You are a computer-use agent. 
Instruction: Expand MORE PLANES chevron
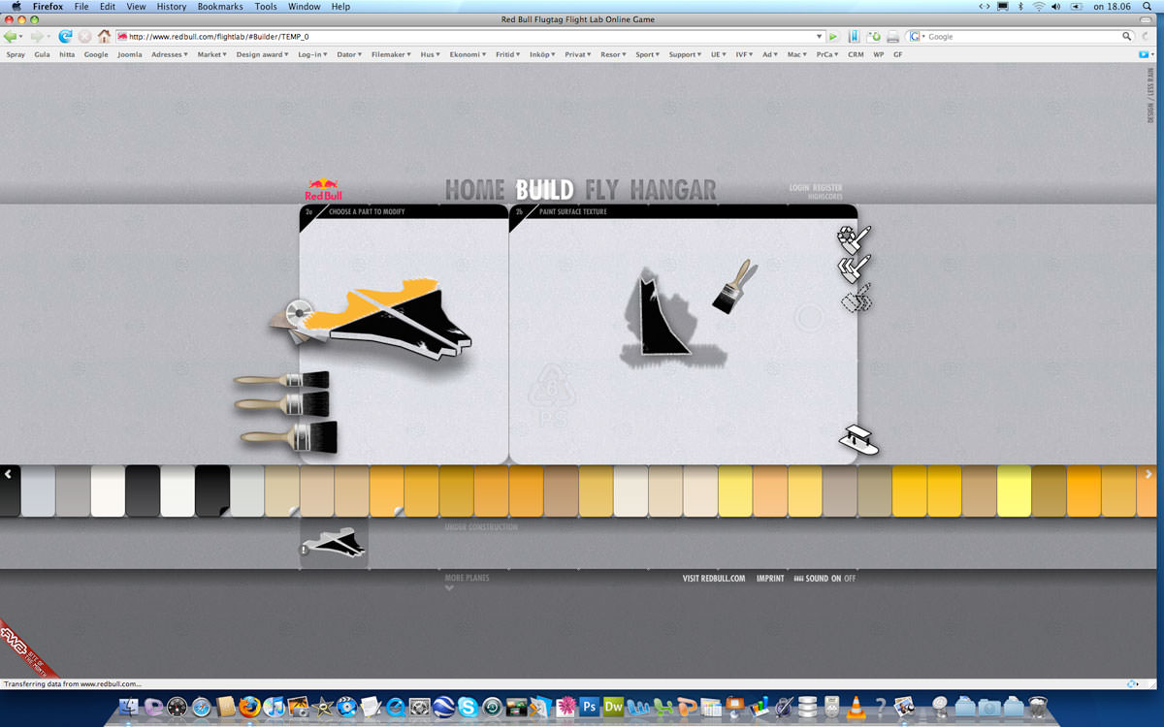(449, 587)
